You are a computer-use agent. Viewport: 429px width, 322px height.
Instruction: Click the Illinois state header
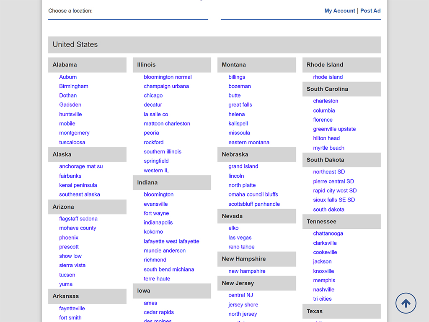click(x=147, y=65)
